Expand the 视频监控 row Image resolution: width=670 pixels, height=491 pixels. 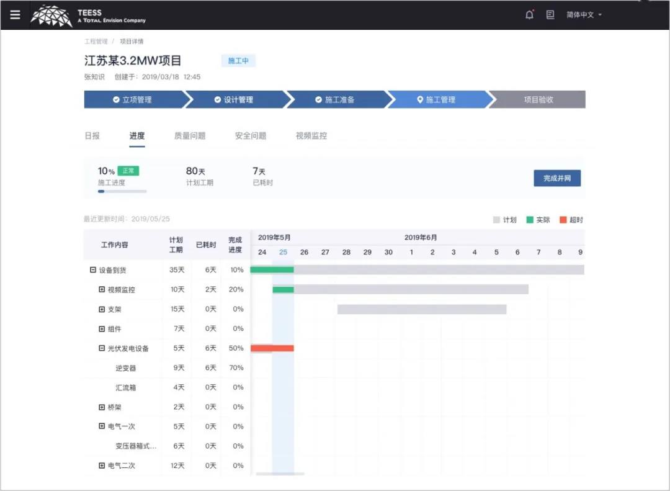[x=102, y=290]
